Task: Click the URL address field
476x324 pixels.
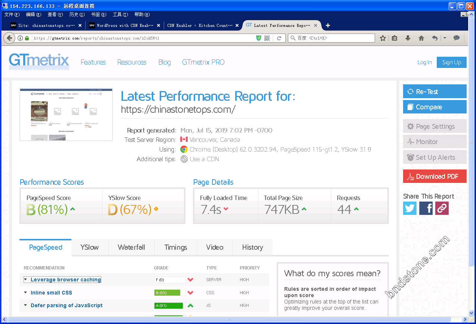Action: 142,38
